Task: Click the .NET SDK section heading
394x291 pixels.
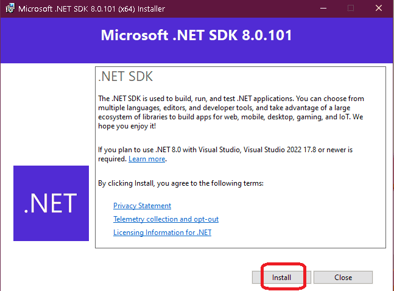Action: pyautogui.click(x=125, y=76)
